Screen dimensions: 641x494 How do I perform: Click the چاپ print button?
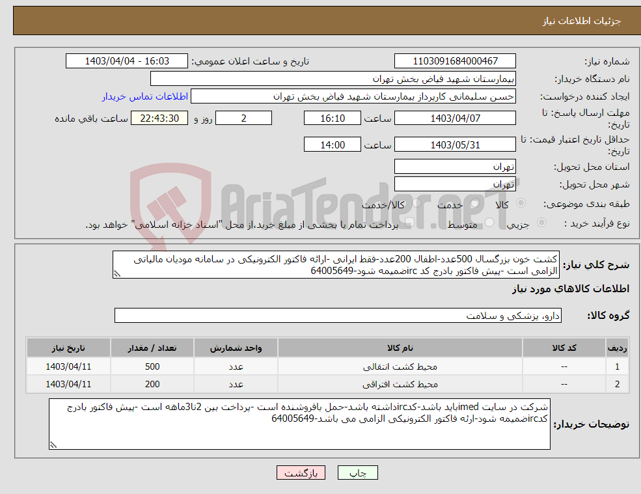click(x=358, y=473)
